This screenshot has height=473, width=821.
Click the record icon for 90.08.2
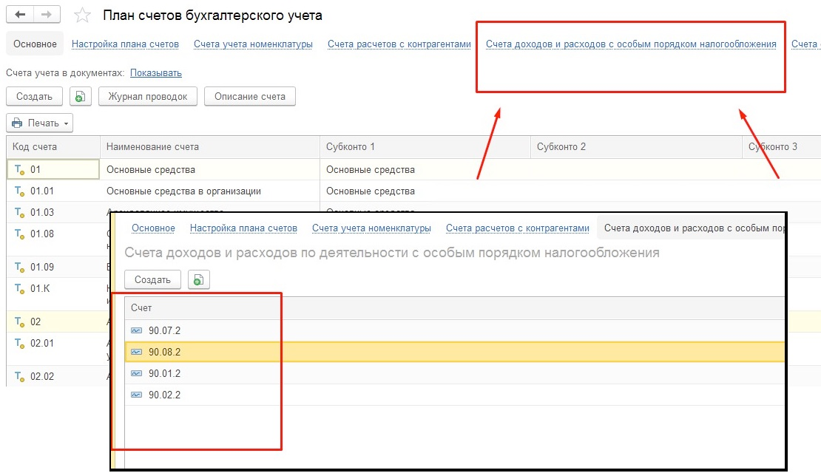pyautogui.click(x=137, y=352)
